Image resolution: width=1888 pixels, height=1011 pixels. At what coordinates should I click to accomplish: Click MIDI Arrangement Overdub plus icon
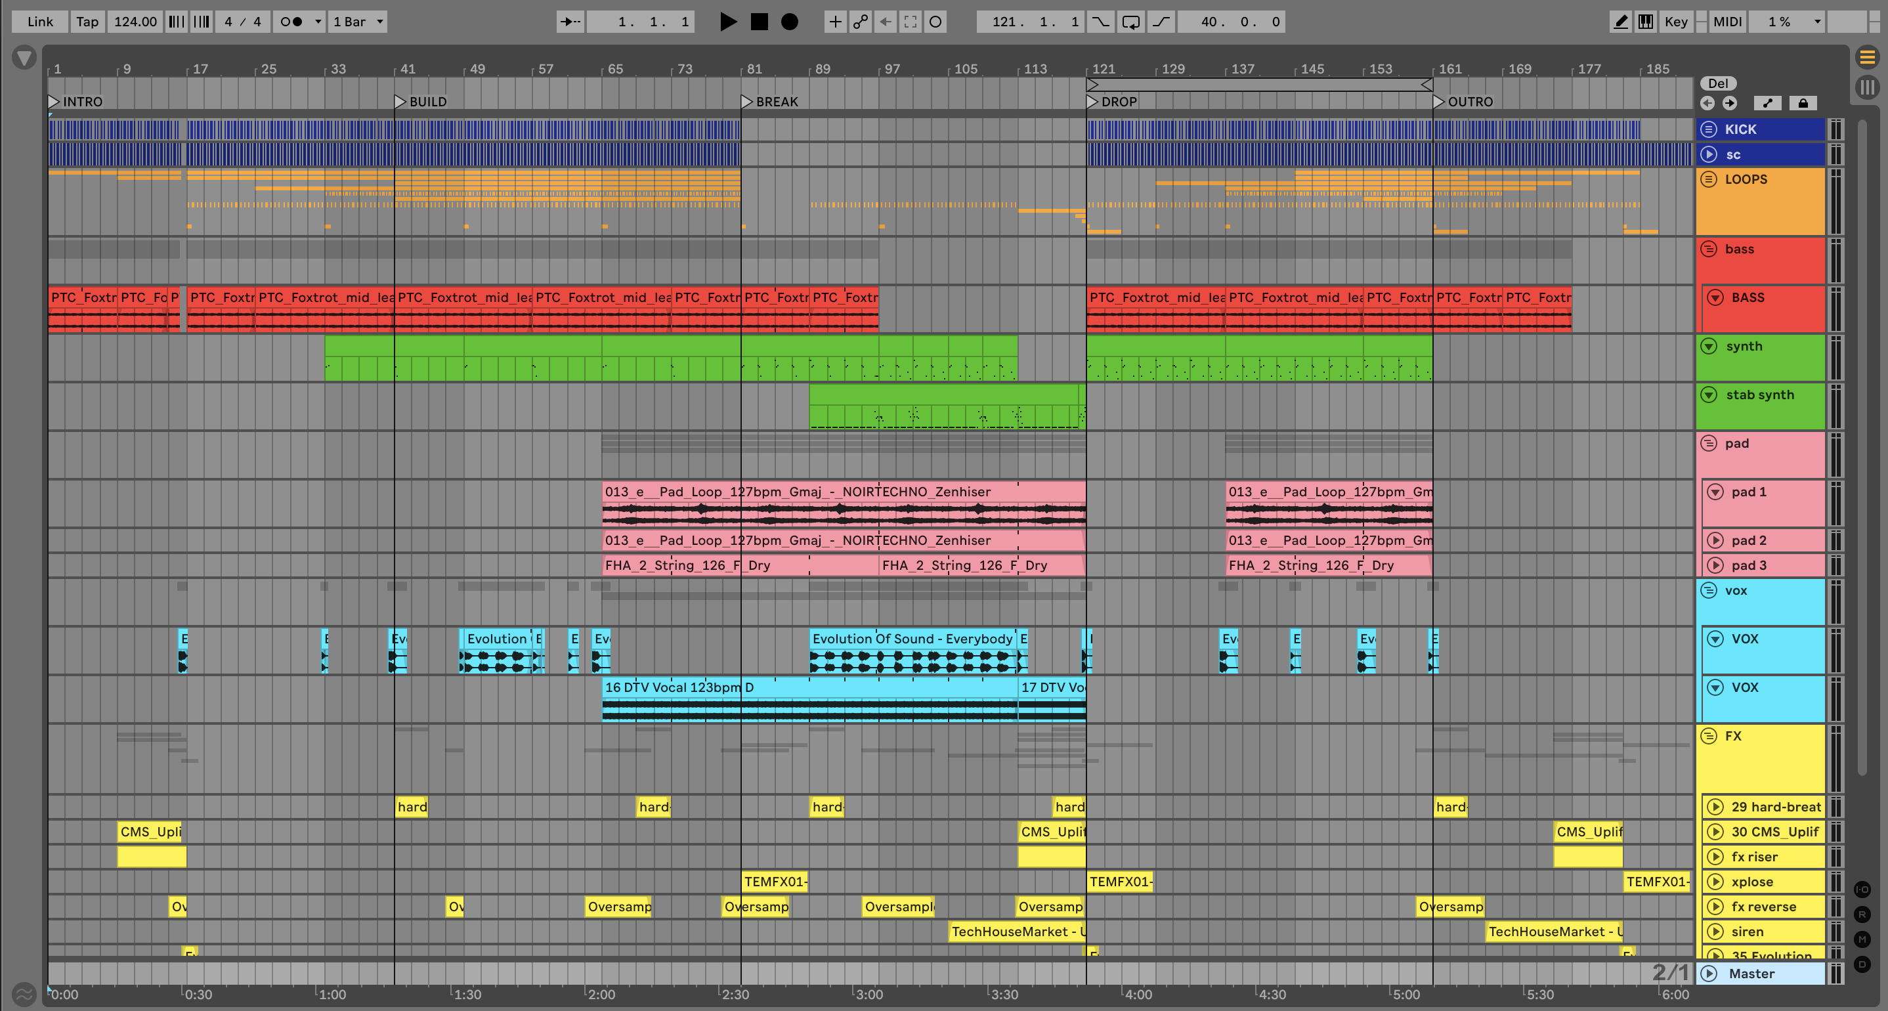835,21
